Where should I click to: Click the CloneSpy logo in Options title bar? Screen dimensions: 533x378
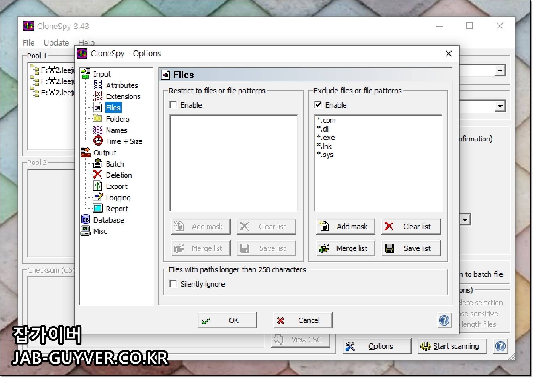pyautogui.click(x=82, y=54)
